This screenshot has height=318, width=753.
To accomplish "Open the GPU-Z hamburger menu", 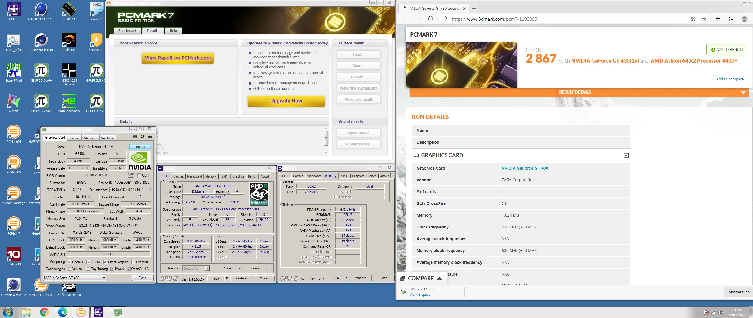I will (x=150, y=137).
